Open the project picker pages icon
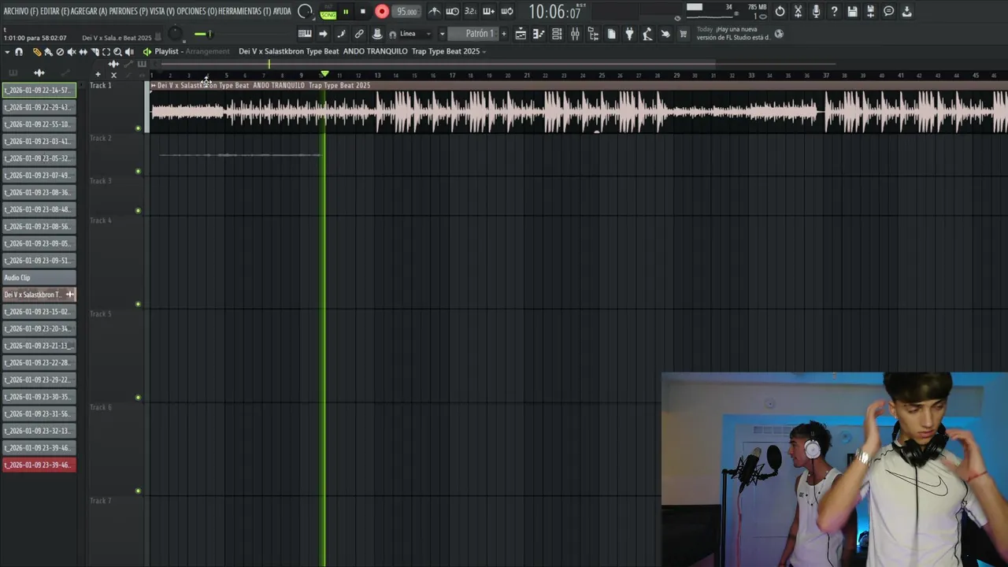1008x567 pixels. click(611, 34)
